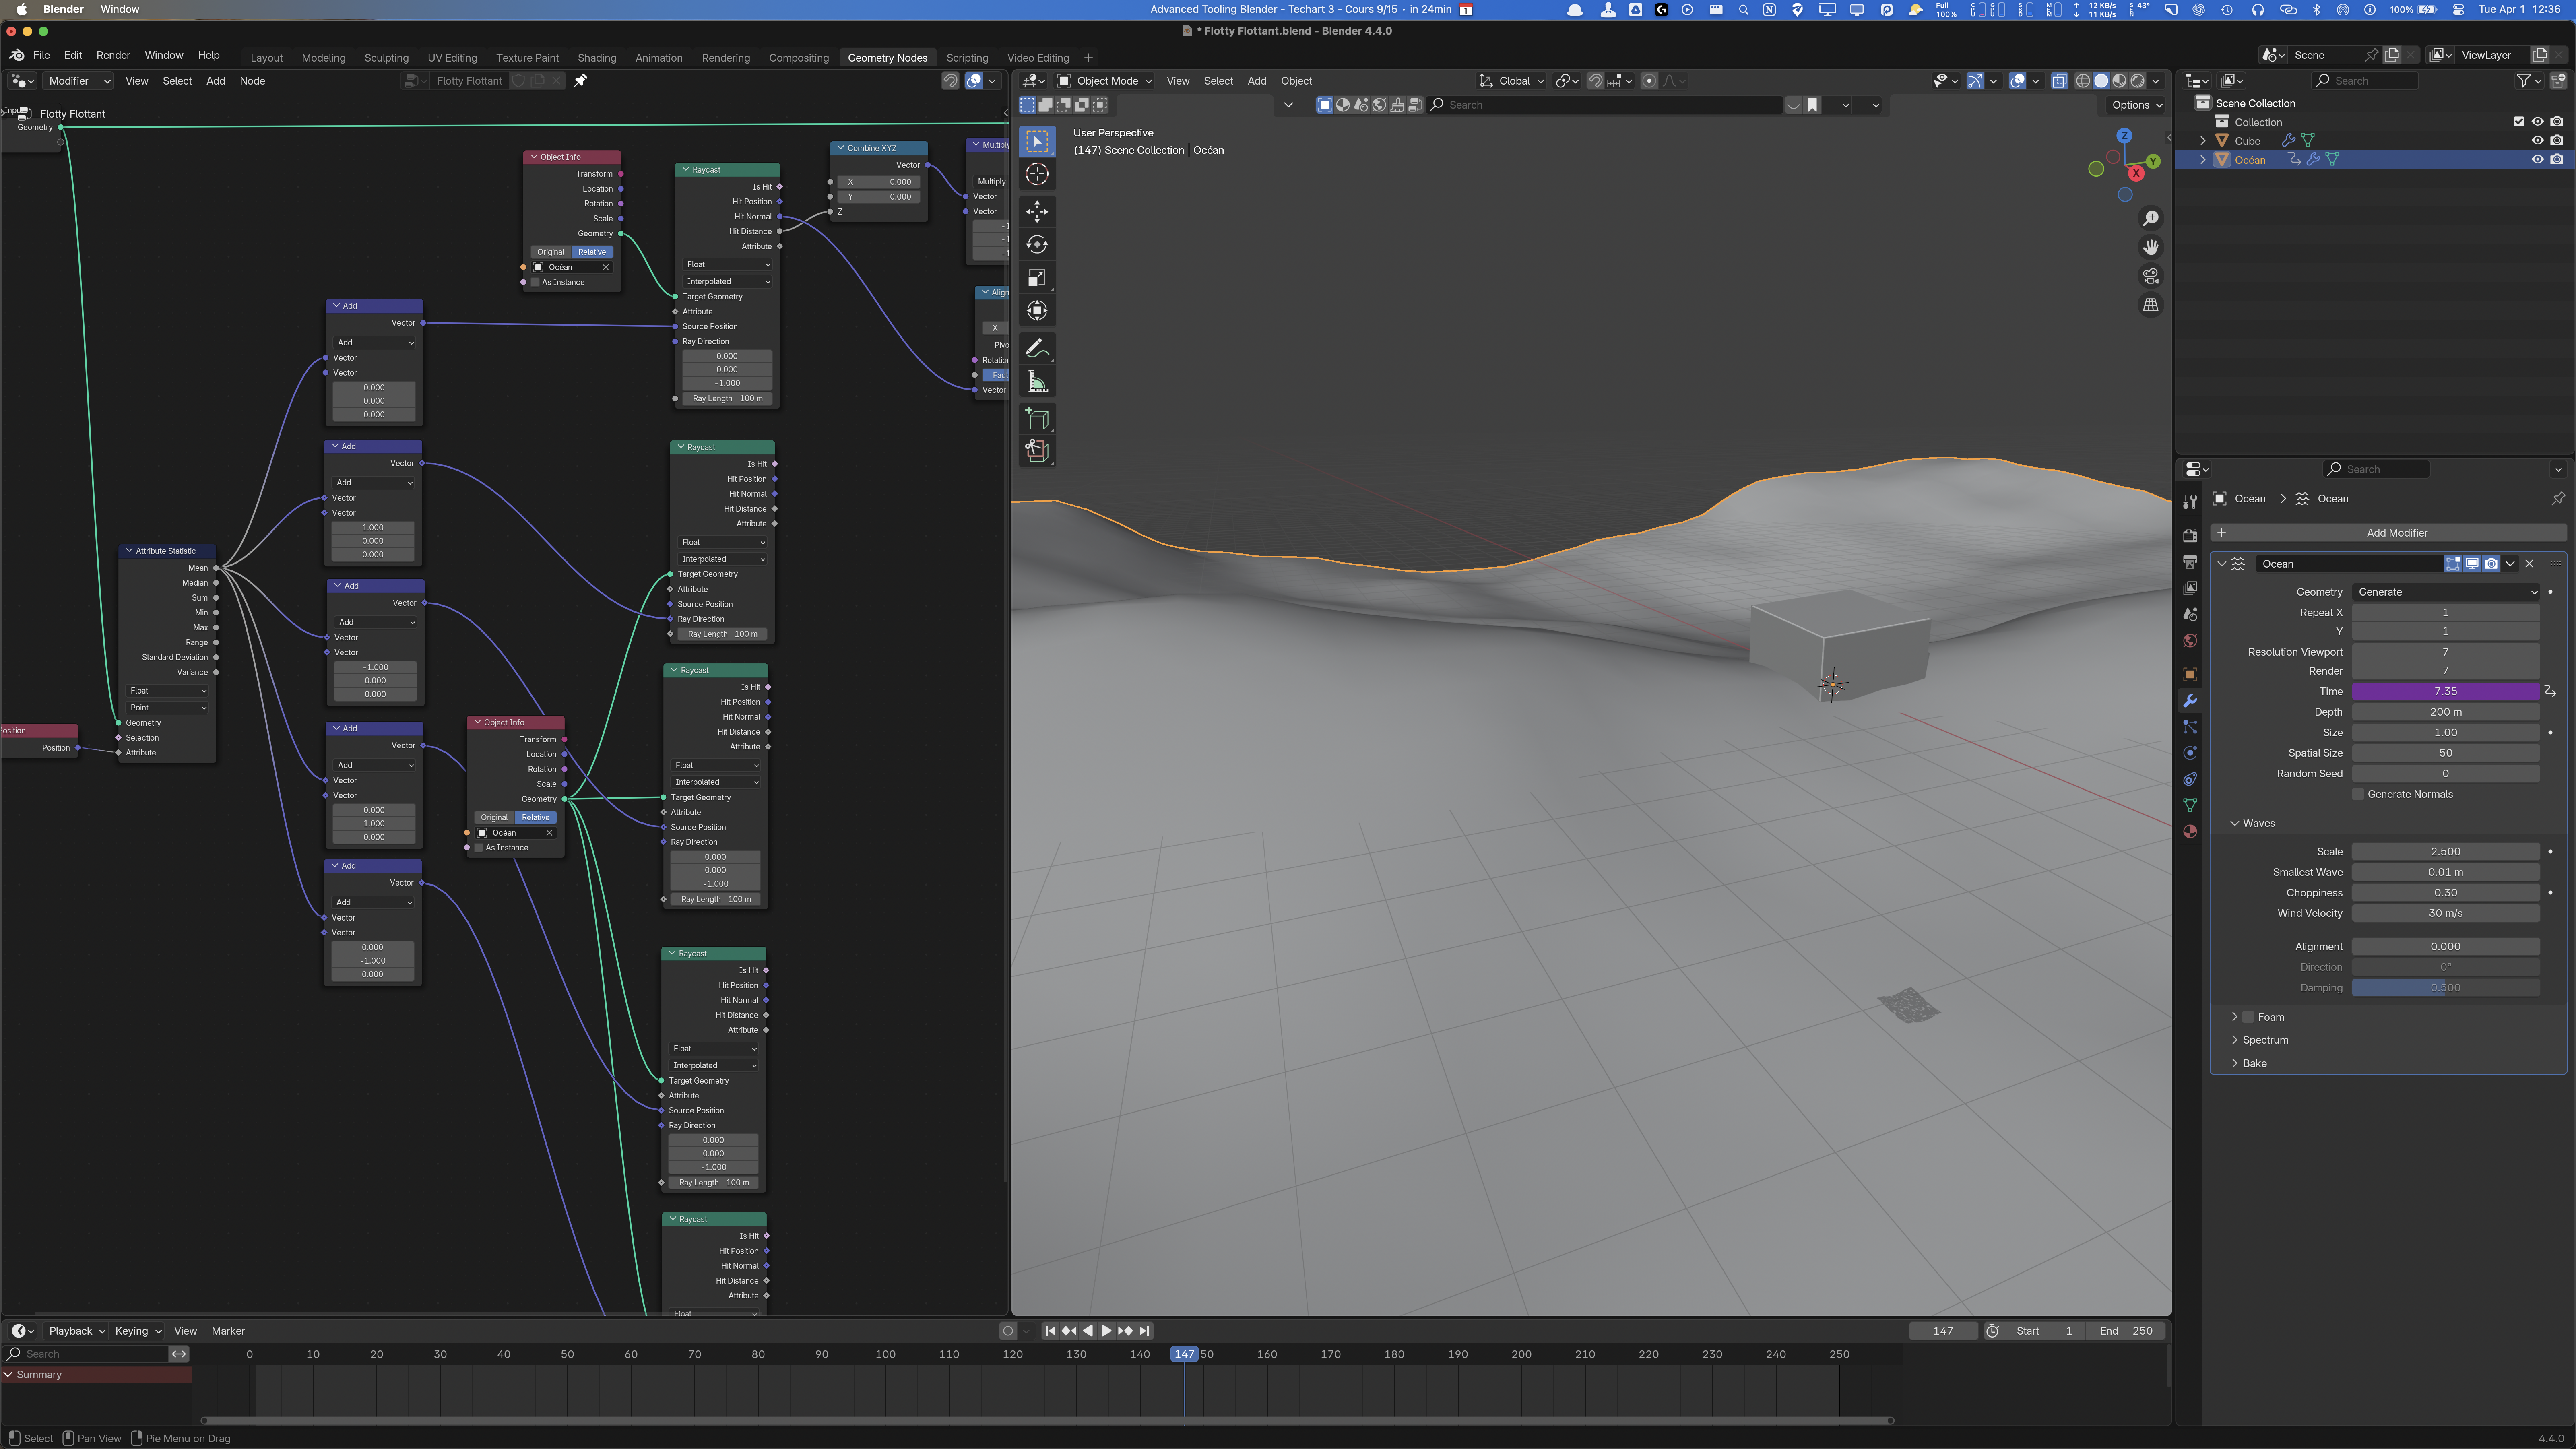Image resolution: width=2576 pixels, height=1449 pixels.
Task: Switch between perspective and orthographic view
Action: (2150, 305)
